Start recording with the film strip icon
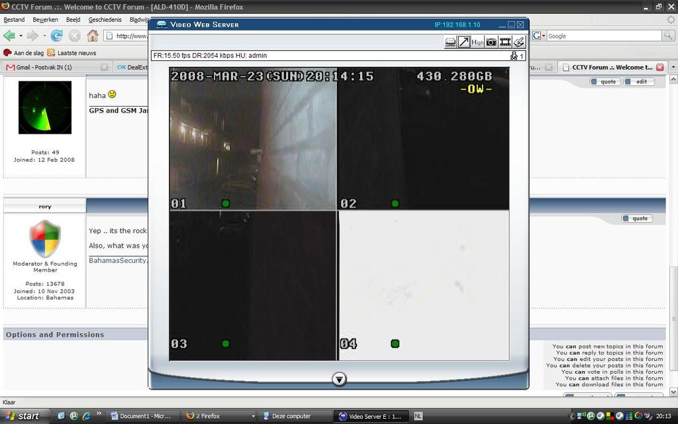This screenshot has width=678, height=424. [x=505, y=42]
